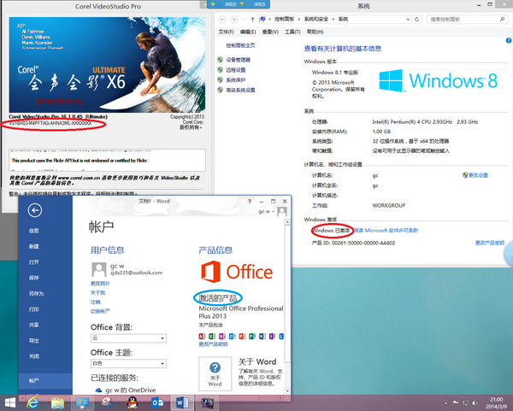The width and height of the screenshot is (513, 411).
Task: Click the Word help question mark
Action: pyautogui.click(x=250, y=202)
